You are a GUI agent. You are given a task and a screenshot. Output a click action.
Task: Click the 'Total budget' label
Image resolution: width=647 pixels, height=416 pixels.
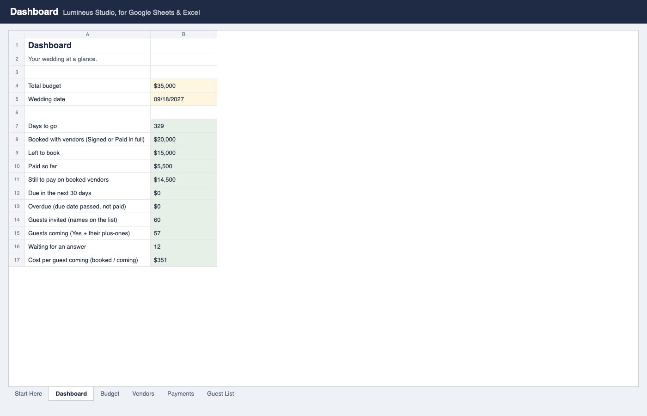point(87,86)
